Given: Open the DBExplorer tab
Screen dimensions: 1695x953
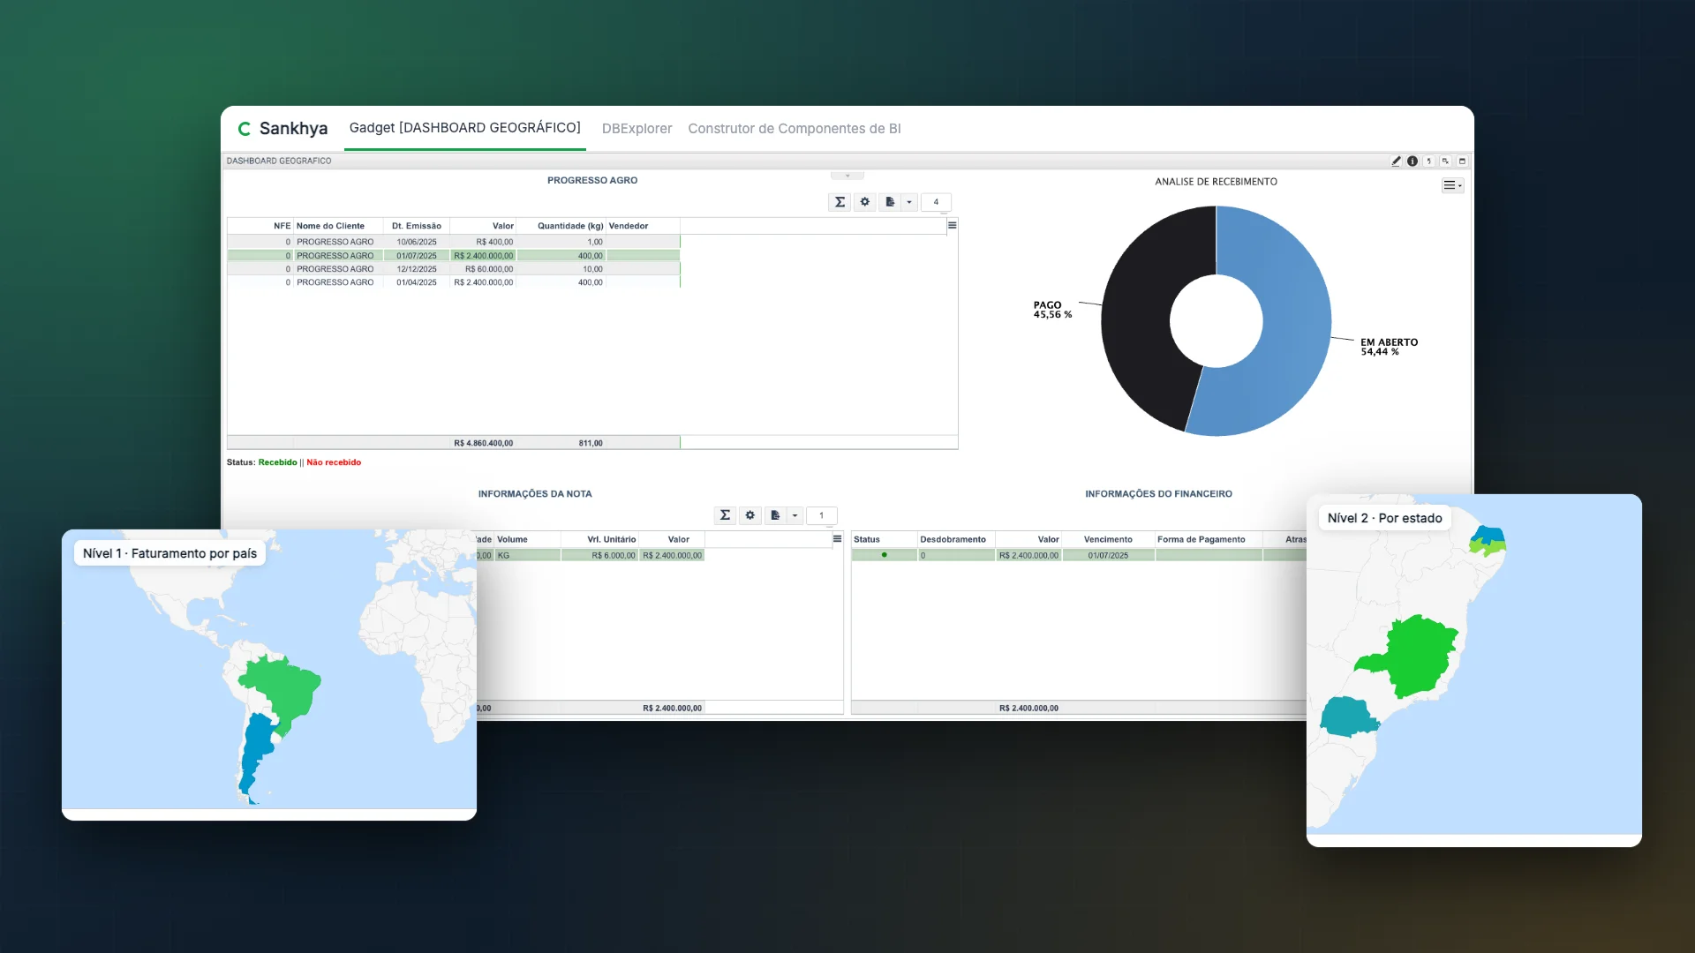Looking at the screenshot, I should (637, 129).
